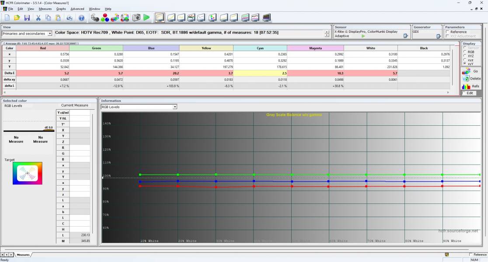Check the Reference box in the status bar
Screen dimensions: 488x262
click(471, 255)
